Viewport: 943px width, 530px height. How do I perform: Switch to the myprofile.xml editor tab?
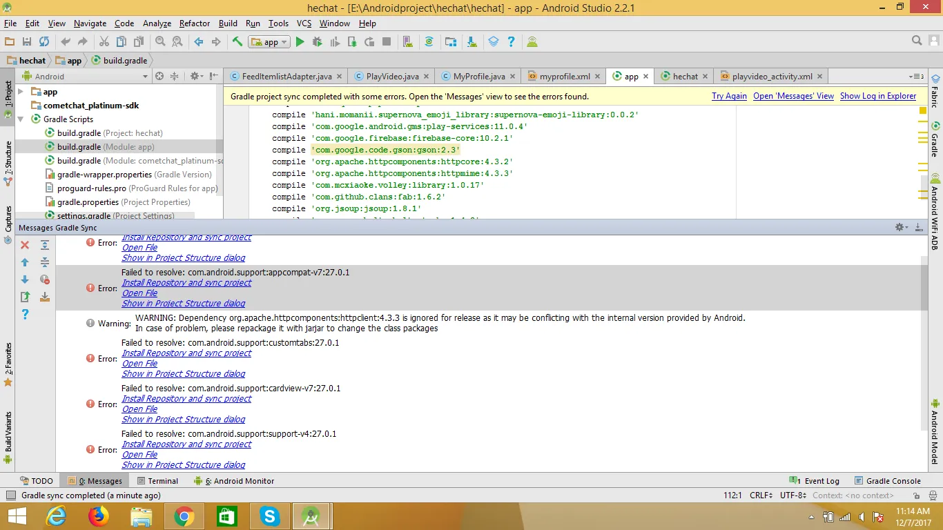point(565,77)
